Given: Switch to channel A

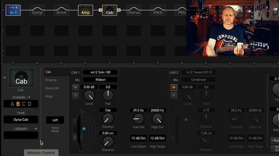Looking at the screenshot, I should tap(12, 104).
